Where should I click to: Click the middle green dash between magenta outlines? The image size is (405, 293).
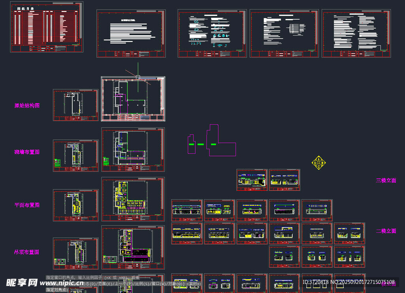201,144
